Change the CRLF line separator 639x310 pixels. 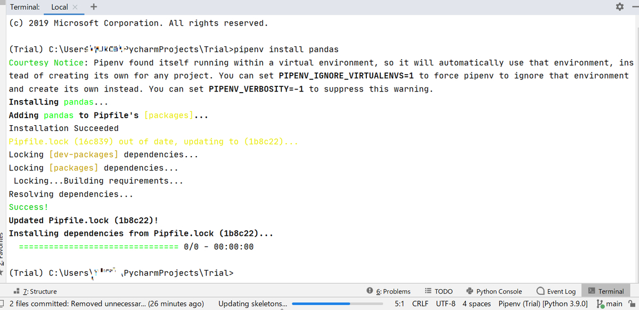(420, 304)
